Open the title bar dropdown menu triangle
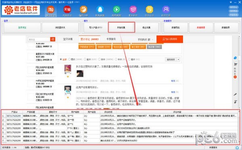Viewport: 242px width, 150px height. [231, 2]
